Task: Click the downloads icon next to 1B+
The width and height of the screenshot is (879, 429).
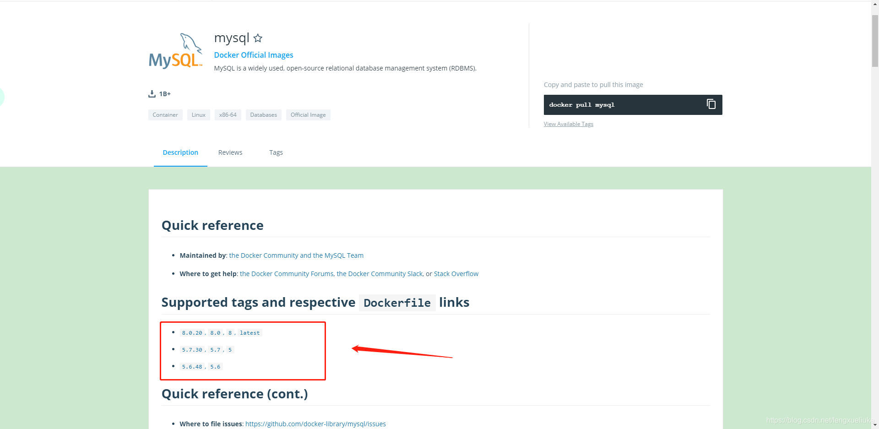Action: 152,94
